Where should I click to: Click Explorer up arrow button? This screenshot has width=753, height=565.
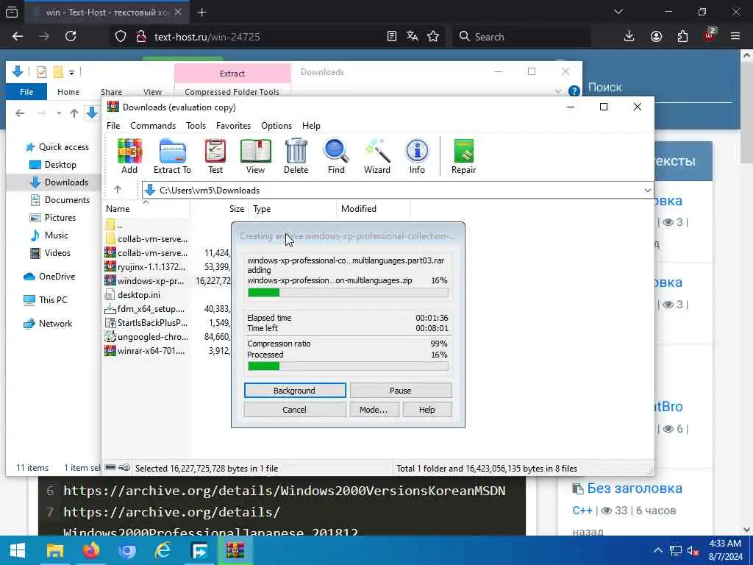tap(74, 113)
